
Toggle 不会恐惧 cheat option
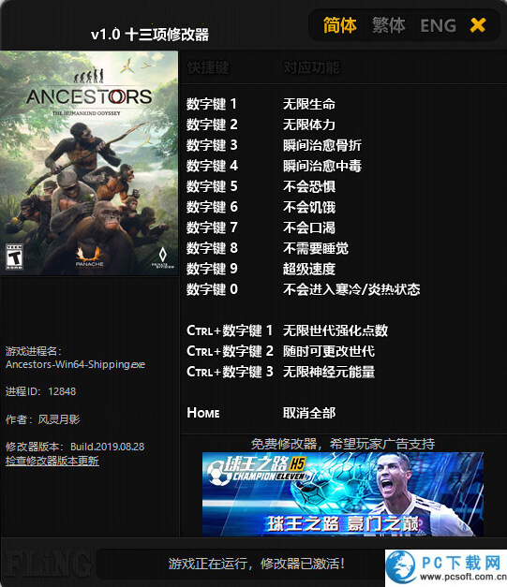pos(309,186)
